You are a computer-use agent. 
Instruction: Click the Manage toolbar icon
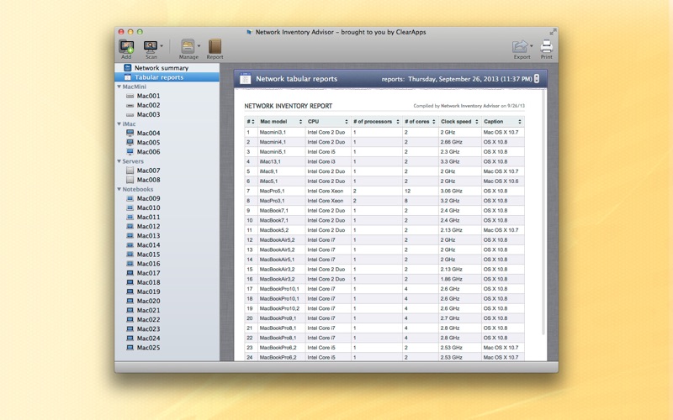[x=188, y=46]
